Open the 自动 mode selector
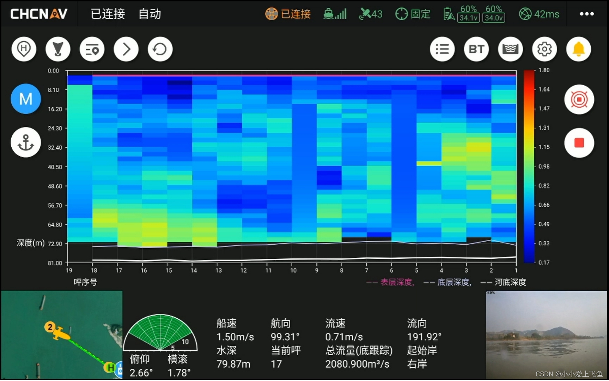 point(150,14)
